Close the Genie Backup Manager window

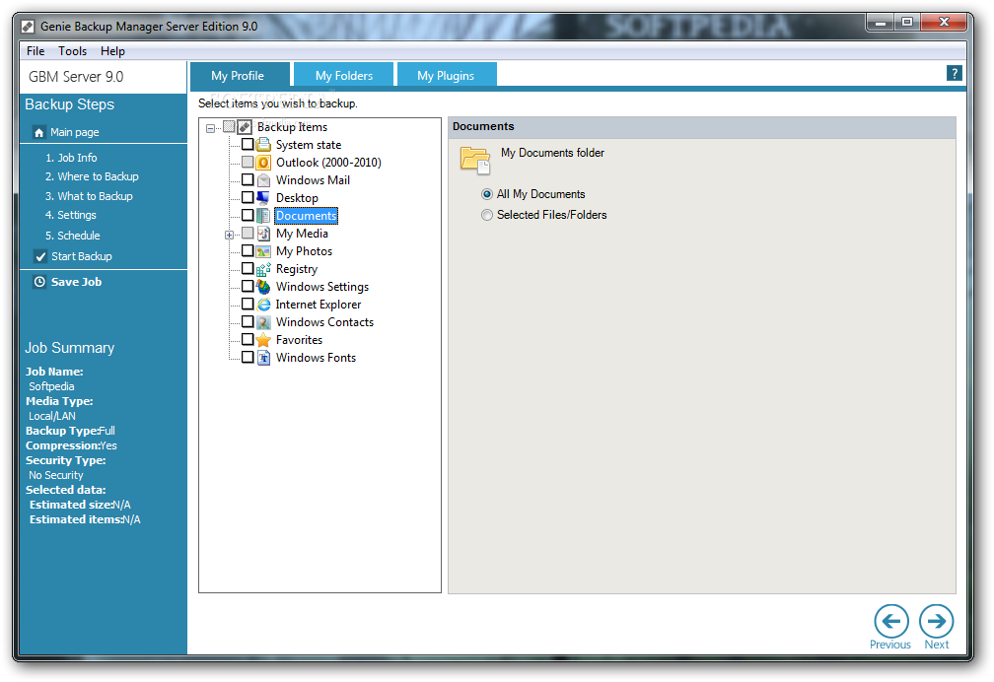tap(944, 23)
